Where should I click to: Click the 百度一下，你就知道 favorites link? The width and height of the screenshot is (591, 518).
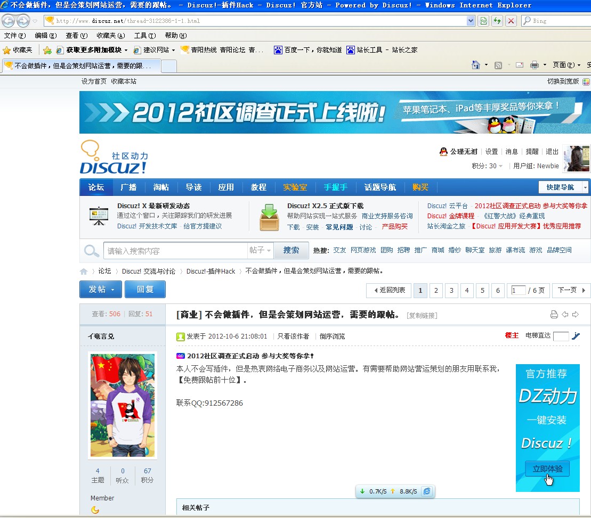[x=308, y=50]
